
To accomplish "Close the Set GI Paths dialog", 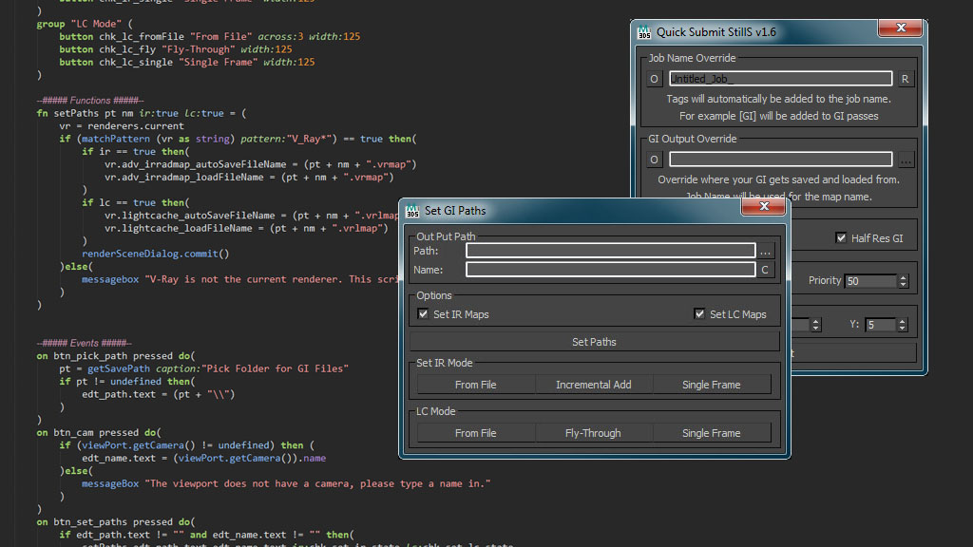I will click(x=764, y=206).
